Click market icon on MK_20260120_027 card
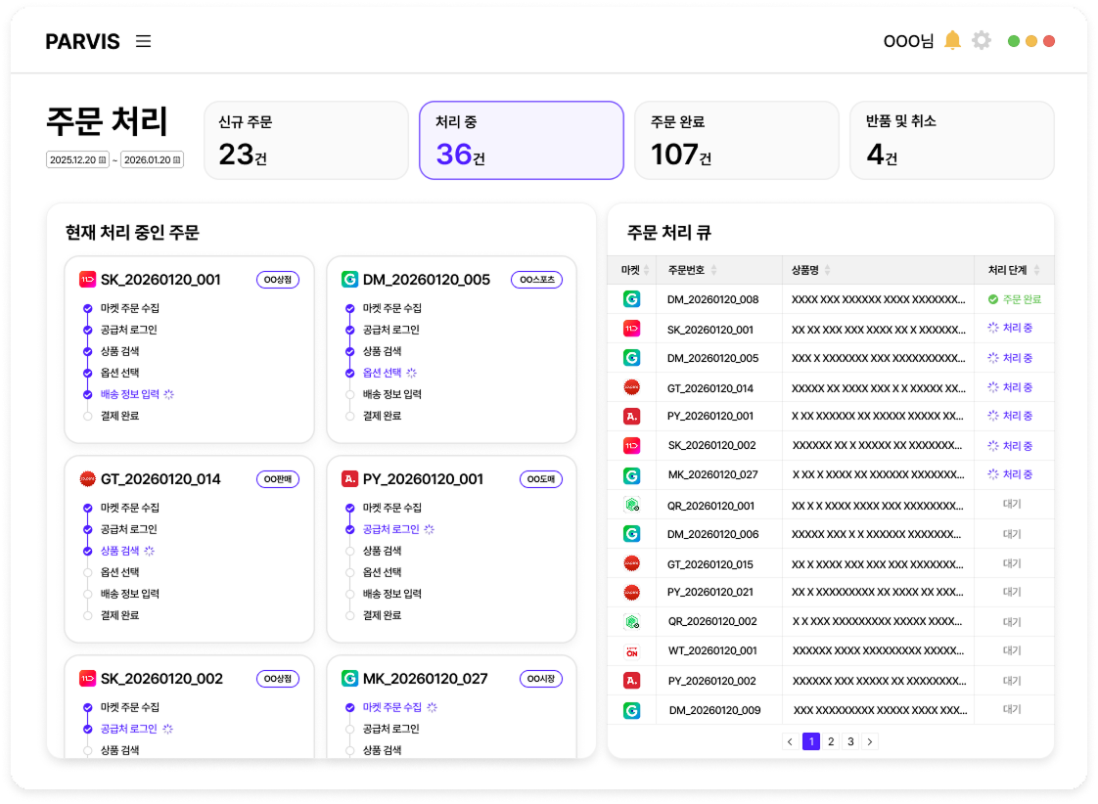Screen dimensions: 1098x804 coord(349,678)
